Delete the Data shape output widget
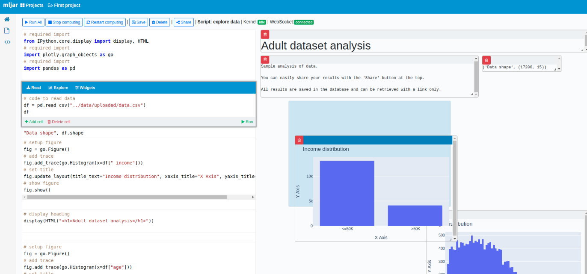The image size is (587, 274). [486, 60]
